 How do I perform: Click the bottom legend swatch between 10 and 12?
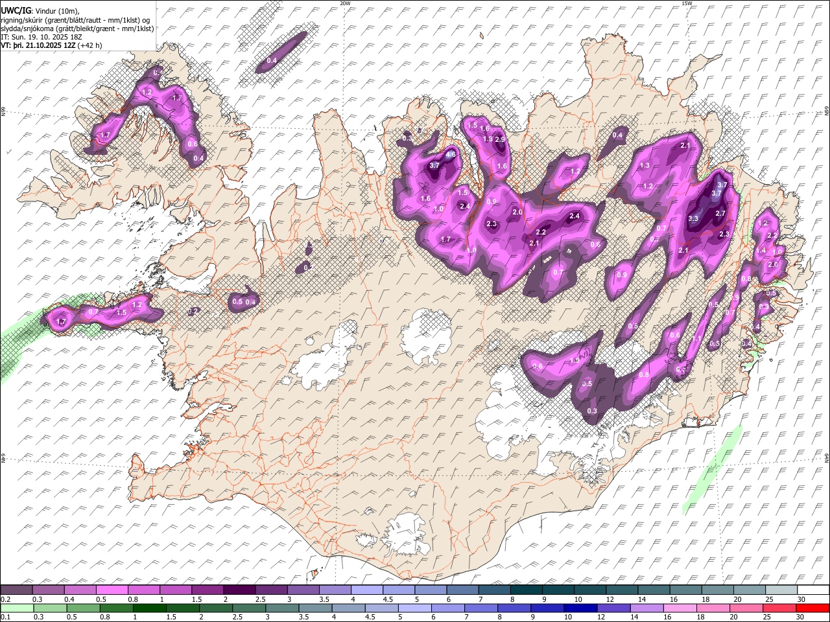point(580,608)
